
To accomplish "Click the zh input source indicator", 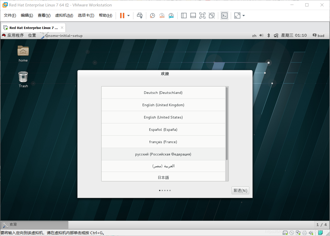I will click(x=254, y=36).
